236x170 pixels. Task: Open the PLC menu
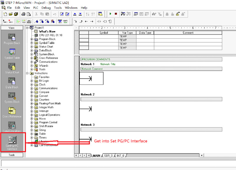click(x=35, y=7)
